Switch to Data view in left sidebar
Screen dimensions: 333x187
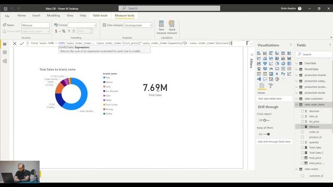(5, 52)
